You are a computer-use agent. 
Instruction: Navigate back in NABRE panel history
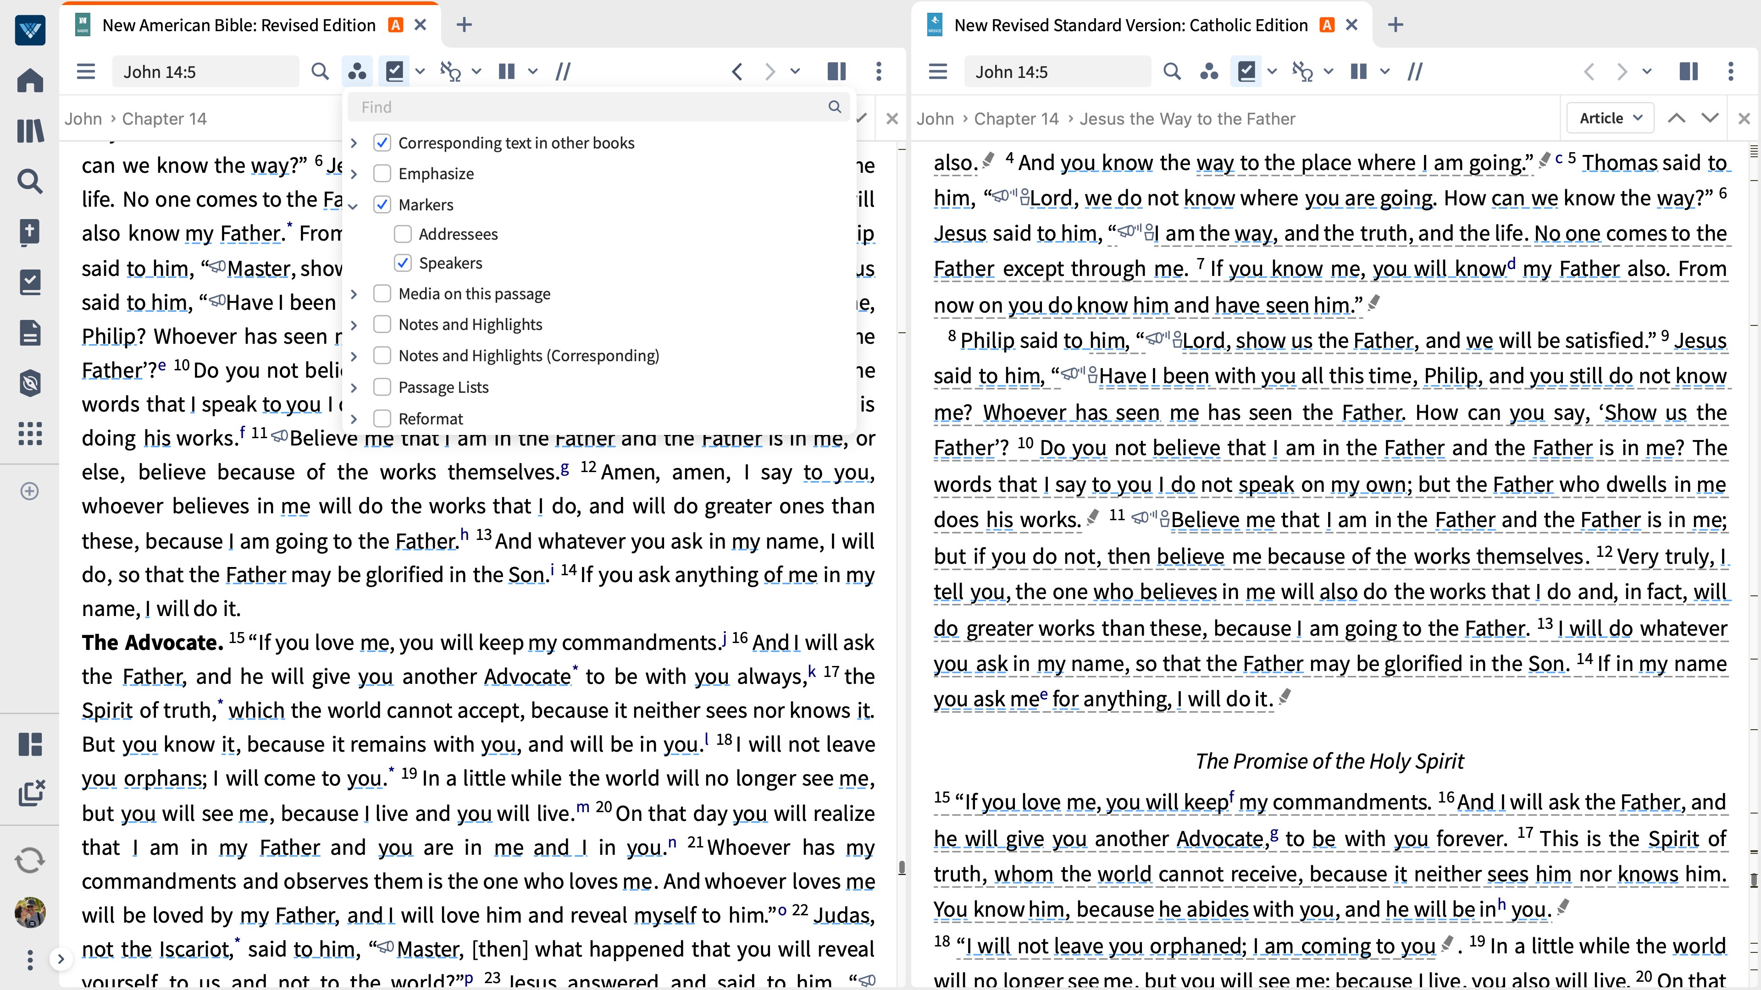(x=737, y=71)
